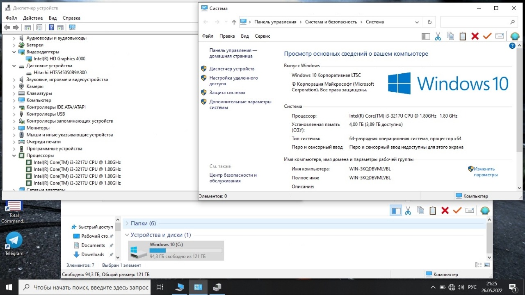Open Файл menu in Device Manager
Image resolution: width=525 pixels, height=295 pixels.
click(11, 18)
